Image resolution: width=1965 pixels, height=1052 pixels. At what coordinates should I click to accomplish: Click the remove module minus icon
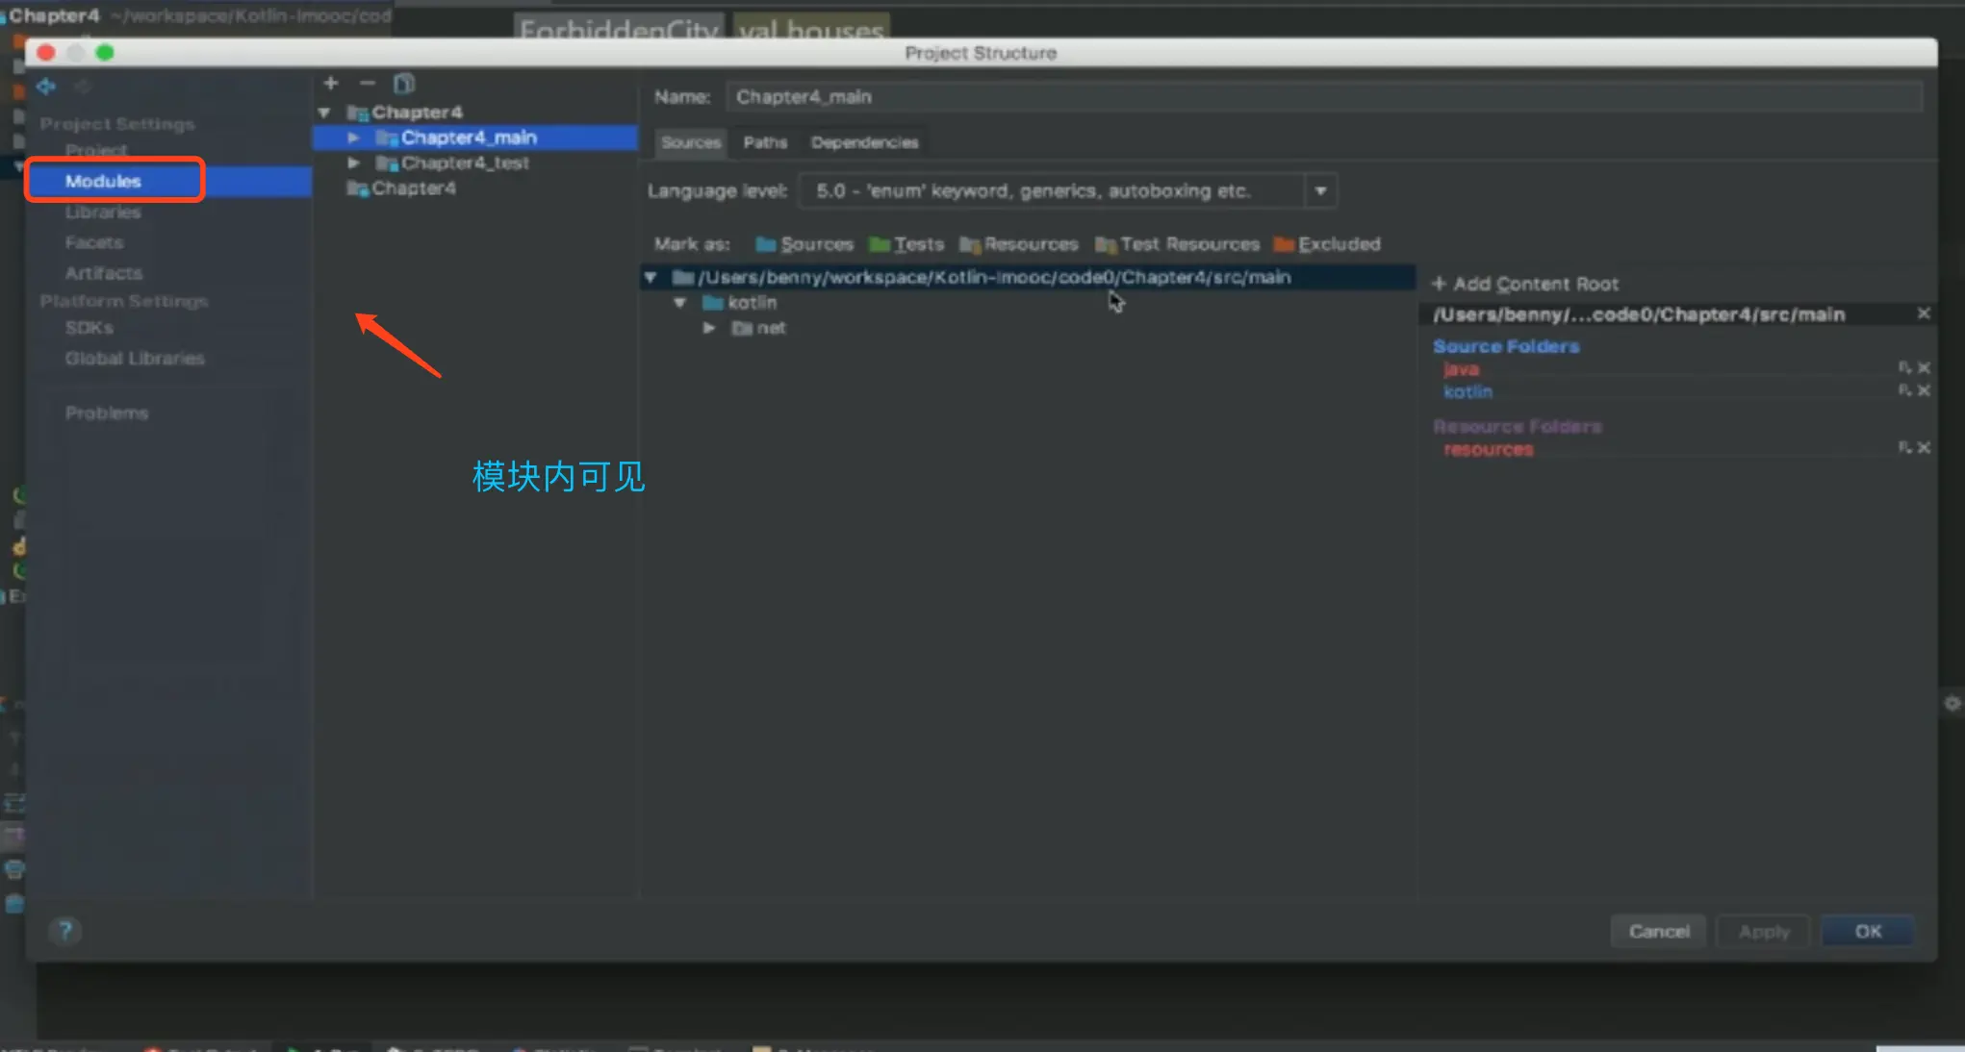(367, 84)
